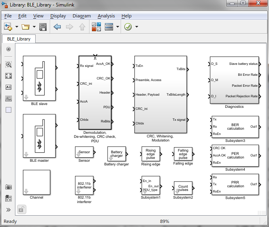Switch to the BLE_Library tab

pyautogui.click(x=19, y=39)
